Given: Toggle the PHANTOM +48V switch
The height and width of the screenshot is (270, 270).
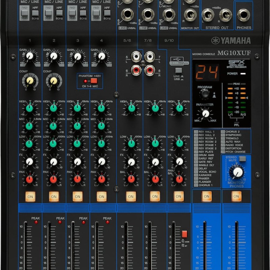Looking at the screenshot, I should [x=94, y=81].
